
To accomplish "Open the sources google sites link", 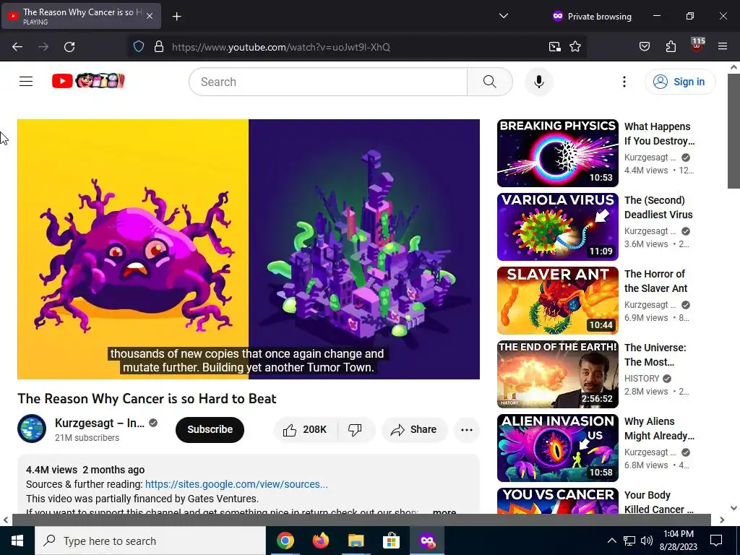I will (236, 484).
